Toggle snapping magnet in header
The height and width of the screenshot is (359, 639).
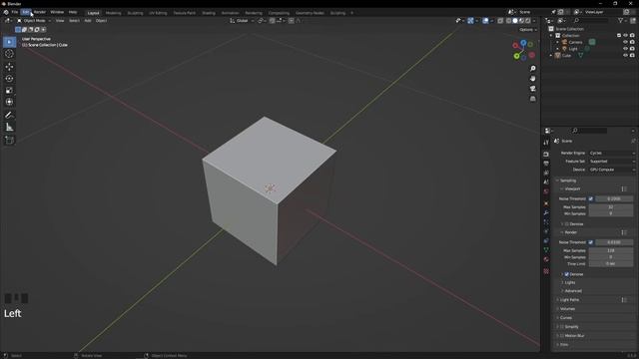272,20
